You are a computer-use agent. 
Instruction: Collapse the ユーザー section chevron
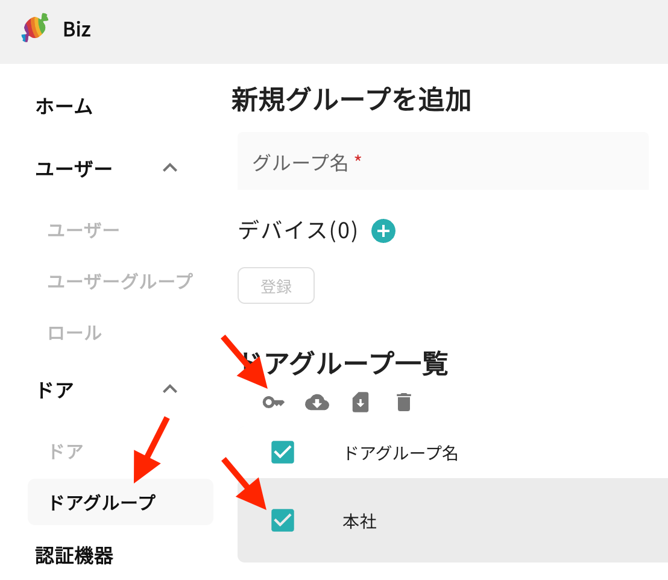point(170,168)
